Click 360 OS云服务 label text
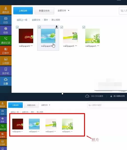Viewport: 127px width, 150px height. coord(97,96)
